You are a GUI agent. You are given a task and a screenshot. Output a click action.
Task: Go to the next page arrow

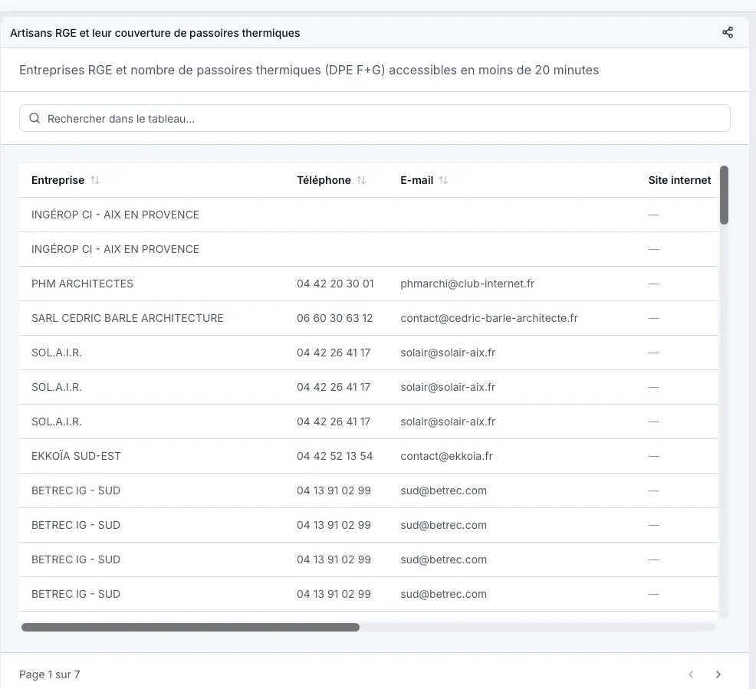[718, 674]
